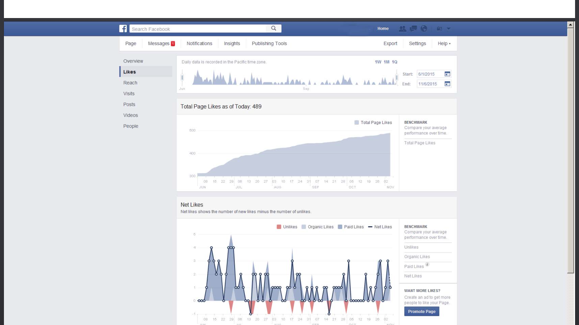This screenshot has width=579, height=325.
Task: Select the 1M time range shortcut
Action: pyautogui.click(x=386, y=62)
